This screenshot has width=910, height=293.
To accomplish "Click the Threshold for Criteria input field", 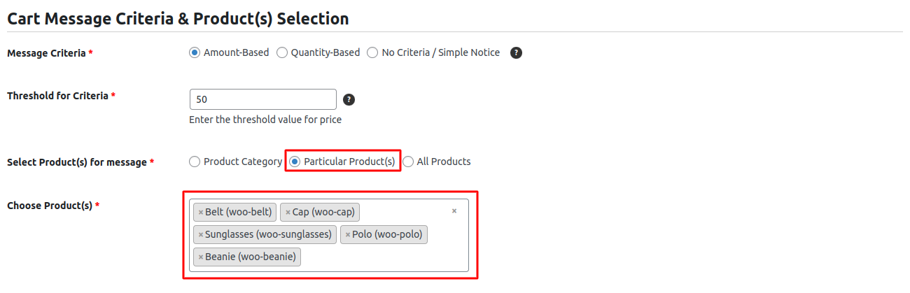I will [262, 99].
